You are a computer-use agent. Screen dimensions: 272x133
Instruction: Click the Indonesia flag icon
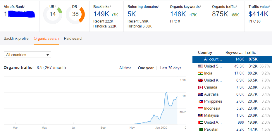coord(201,108)
